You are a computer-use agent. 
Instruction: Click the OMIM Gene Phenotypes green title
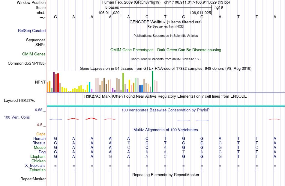tap(166, 50)
